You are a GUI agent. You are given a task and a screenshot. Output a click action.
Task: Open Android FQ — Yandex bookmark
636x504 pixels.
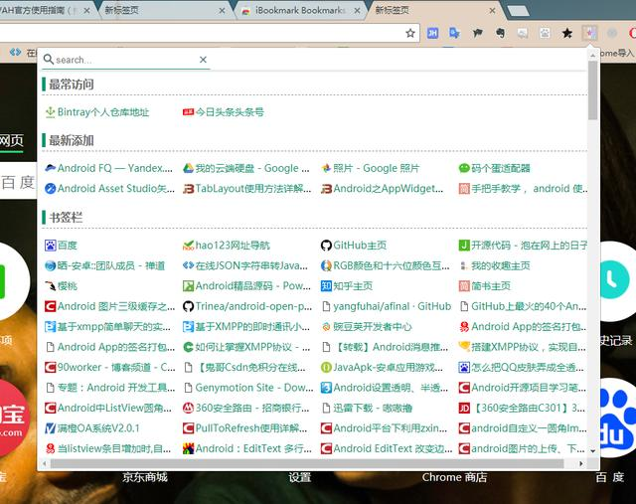[108, 168]
